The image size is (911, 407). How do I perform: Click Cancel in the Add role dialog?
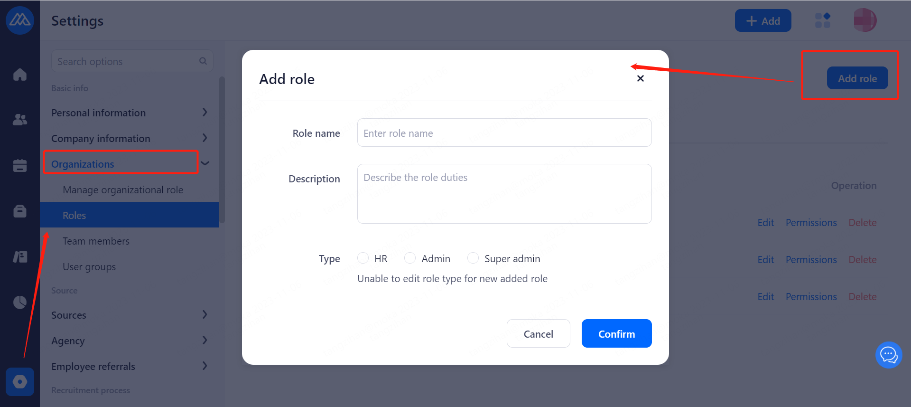click(x=538, y=334)
